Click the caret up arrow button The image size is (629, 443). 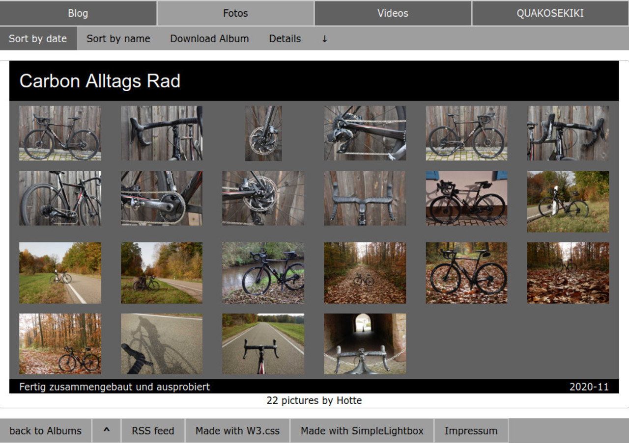click(x=106, y=431)
